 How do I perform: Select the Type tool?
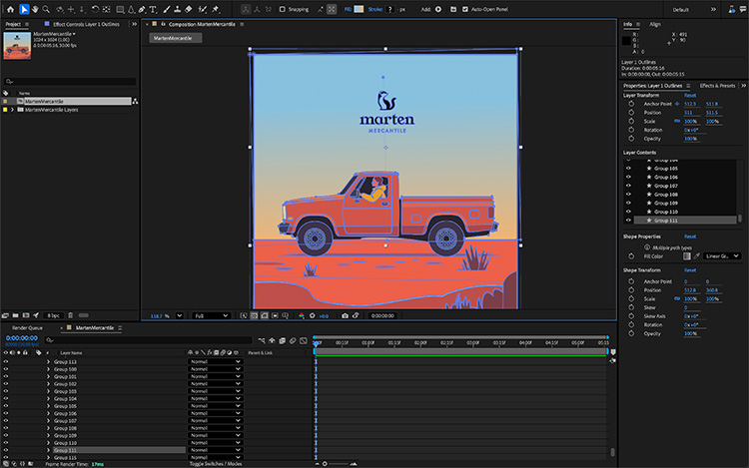click(152, 9)
